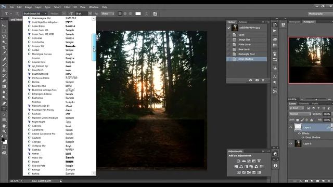Select the Horizontal Type tool
The image size is (333, 187).
coord(4,109)
